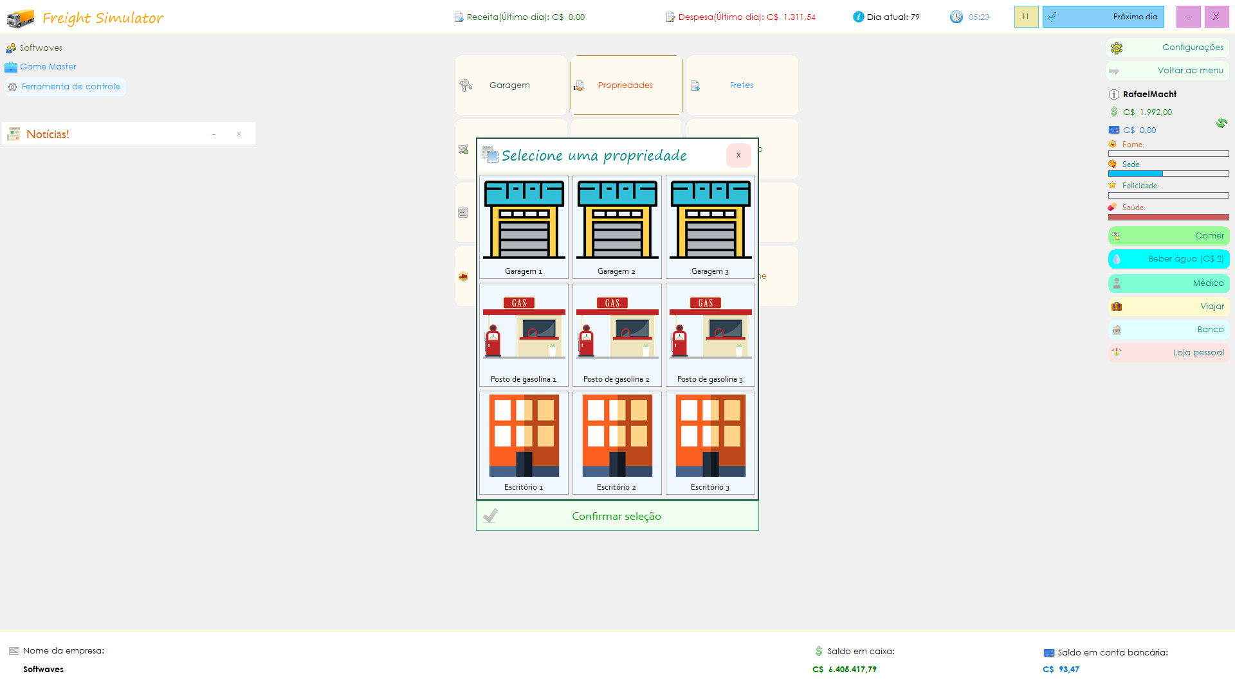Switch to the Fretes tab
The image size is (1235, 694).
(x=742, y=85)
